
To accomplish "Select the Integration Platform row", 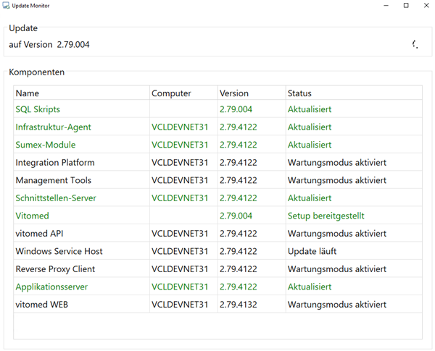I will (x=217, y=162).
